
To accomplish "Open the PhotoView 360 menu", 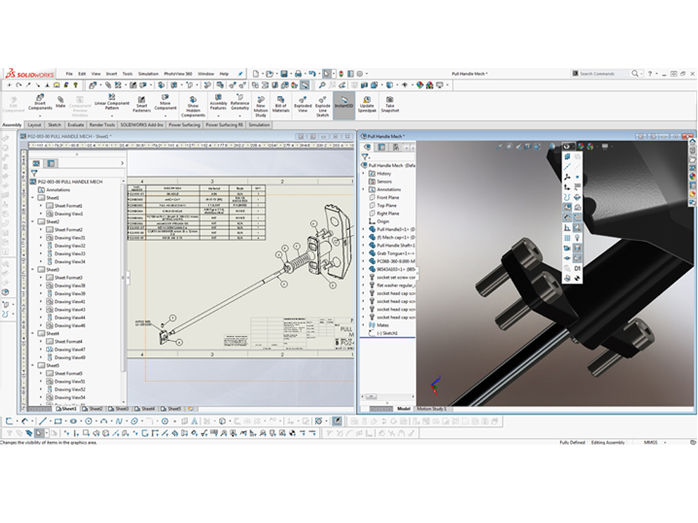I will pos(178,74).
